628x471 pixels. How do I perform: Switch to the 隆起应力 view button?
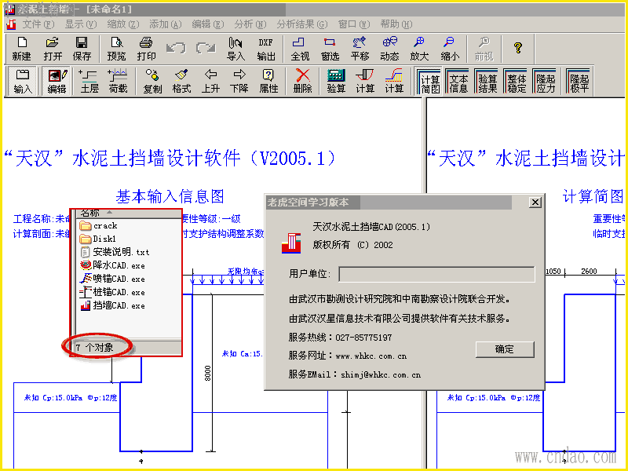coord(545,82)
